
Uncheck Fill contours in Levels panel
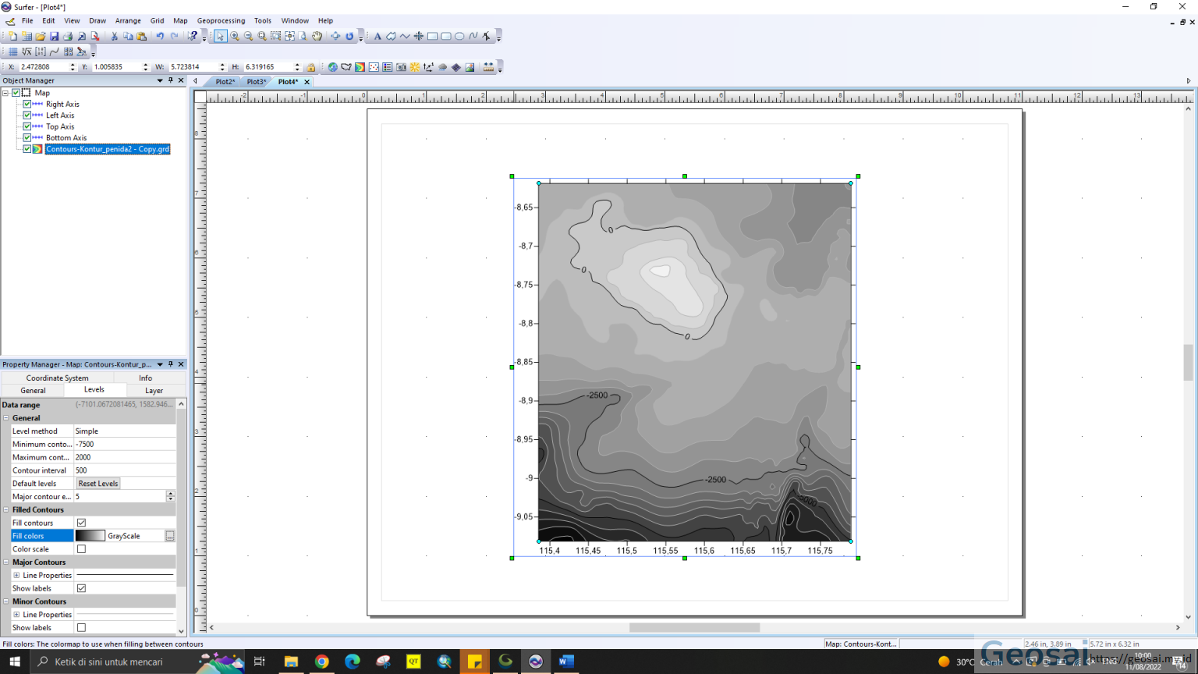coord(81,523)
